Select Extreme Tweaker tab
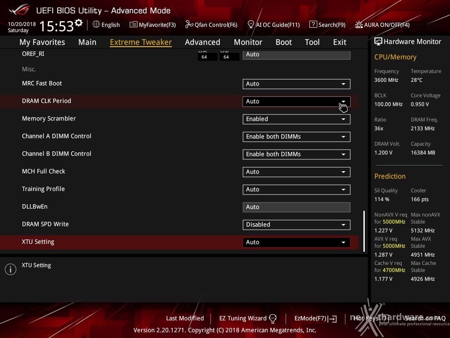450x338 pixels. click(x=141, y=42)
